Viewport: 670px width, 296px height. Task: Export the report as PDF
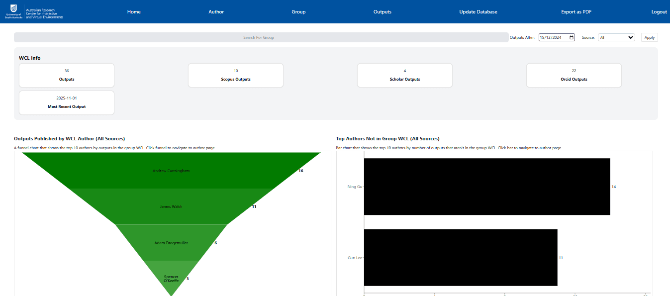pos(576,12)
